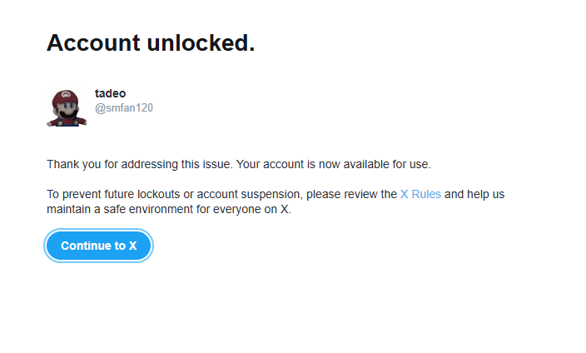Click the line starting with maintain a safe environment
Image resolution: width=586 pixels, height=353 pixels.
pyautogui.click(x=168, y=210)
